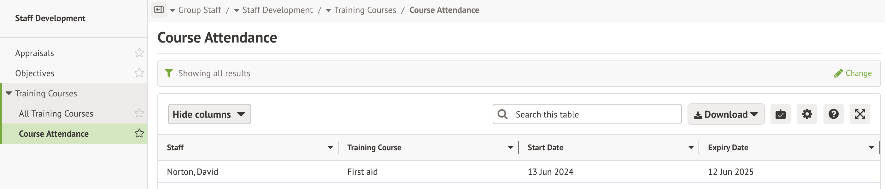Click the search magnifier icon
The height and width of the screenshot is (189, 885).
point(502,114)
